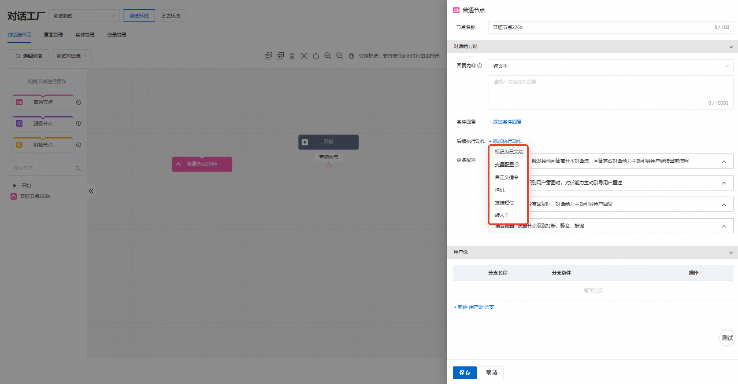
Task: Click help icon beside 回复内容 label
Action: tap(480, 66)
